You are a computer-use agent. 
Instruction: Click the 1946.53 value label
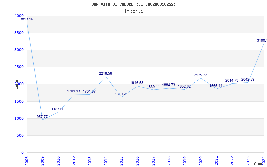[x=137, y=83]
